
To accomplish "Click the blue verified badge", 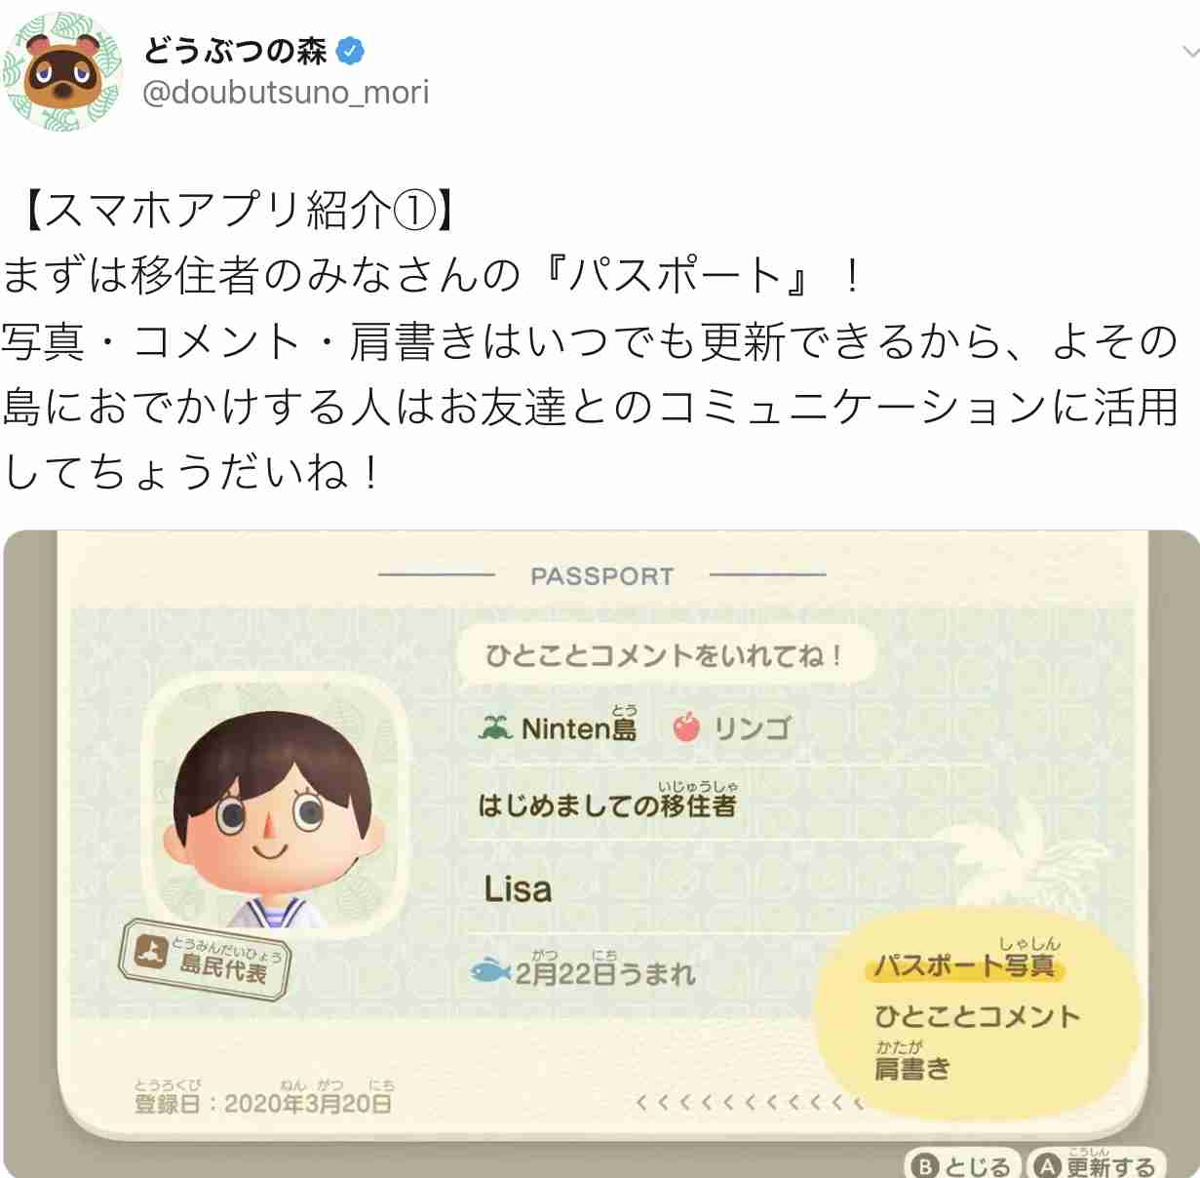I will click(349, 51).
